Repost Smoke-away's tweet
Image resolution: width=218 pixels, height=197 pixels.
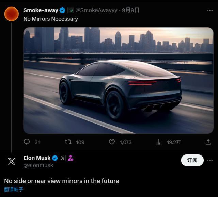(x=68, y=142)
